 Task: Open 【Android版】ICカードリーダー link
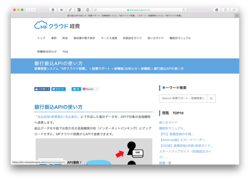click(183, 140)
